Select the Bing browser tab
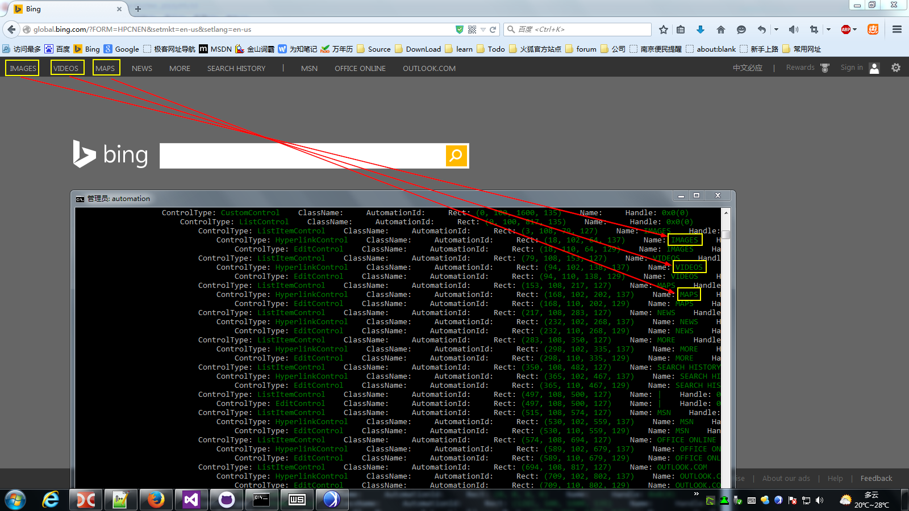This screenshot has width=909, height=511. point(68,9)
